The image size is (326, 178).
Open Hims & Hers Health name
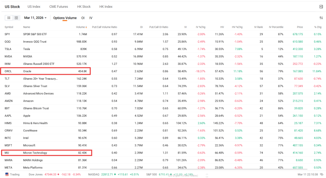(x=35, y=123)
